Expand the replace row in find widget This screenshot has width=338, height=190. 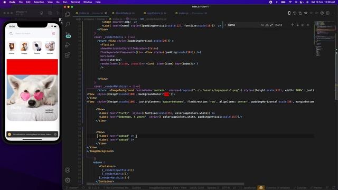(x=225, y=25)
